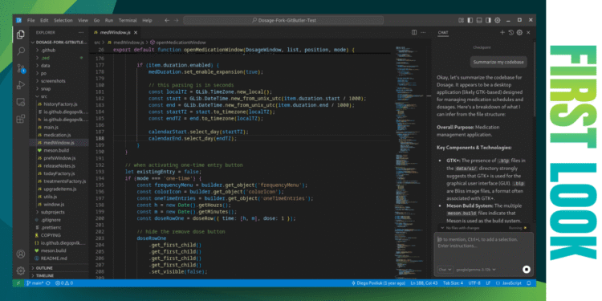Click JavaScript language mode in status bar
The height and width of the screenshot is (301, 602).
coord(509,283)
